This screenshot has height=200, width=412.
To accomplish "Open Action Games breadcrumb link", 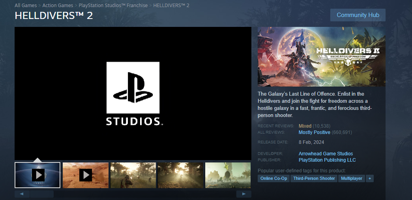I will coord(58,5).
